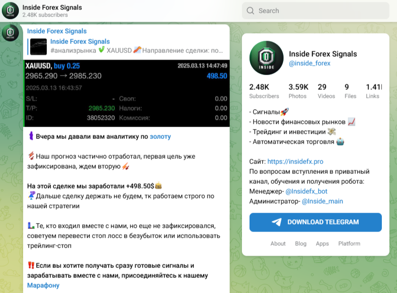The height and width of the screenshot is (293, 397).
Task: Open the Марафону link
Action: coord(43,285)
